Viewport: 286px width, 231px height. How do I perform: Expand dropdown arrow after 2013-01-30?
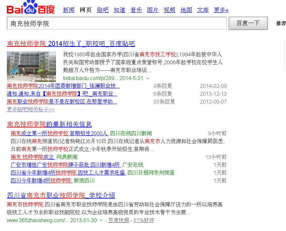click(x=101, y=221)
